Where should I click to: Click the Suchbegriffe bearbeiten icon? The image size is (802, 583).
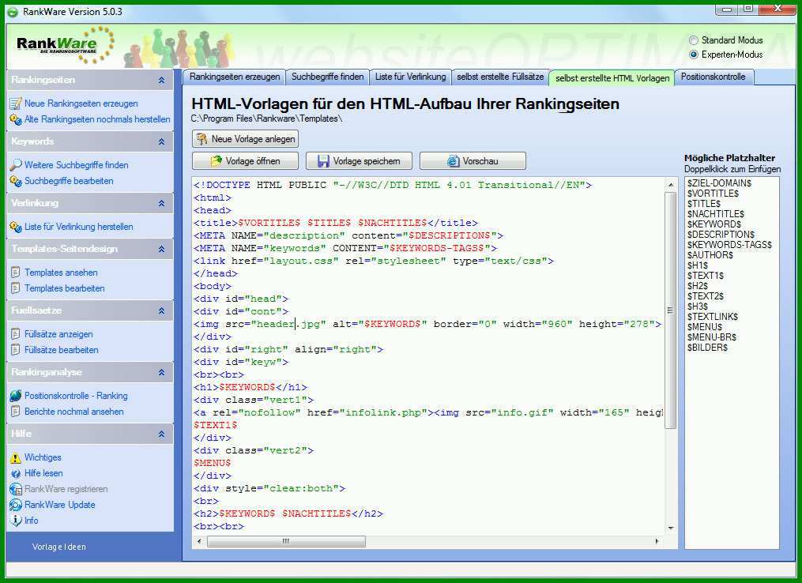[16, 181]
